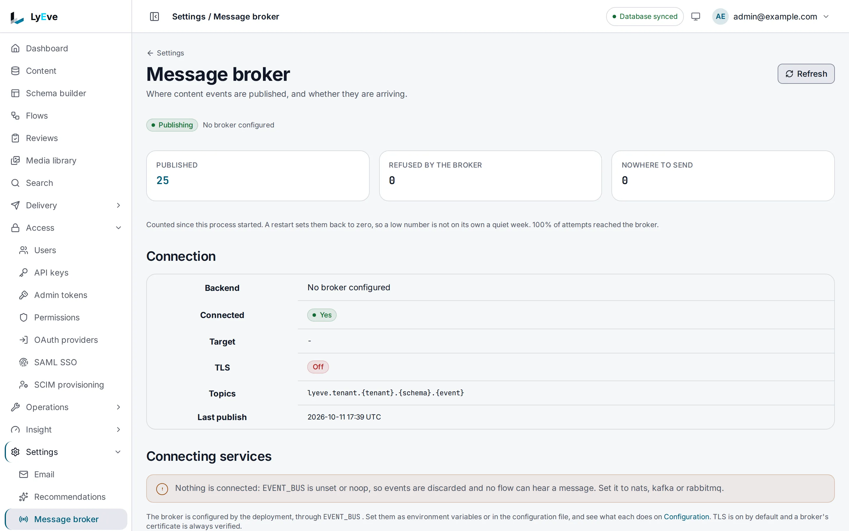849x531 pixels.
Task: Go back via the Settings link
Action: [x=165, y=53]
